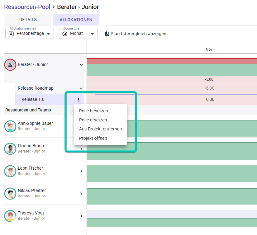Click Theresa Vogt's profile avatar
This screenshot has height=235, width=257.
pyautogui.click(x=10, y=216)
